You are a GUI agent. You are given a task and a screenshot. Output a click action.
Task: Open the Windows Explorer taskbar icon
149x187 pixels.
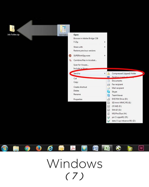pyautogui.click(x=16, y=148)
